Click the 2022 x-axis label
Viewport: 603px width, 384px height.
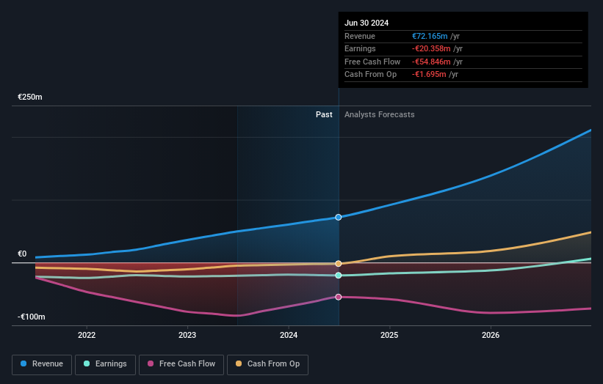(87, 335)
